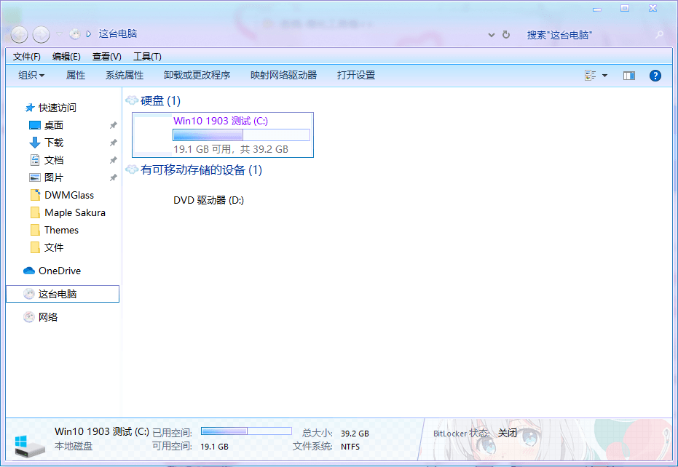Expand the breadcrumb chevron before 这台电脑
This screenshot has height=467, width=678.
89,33
